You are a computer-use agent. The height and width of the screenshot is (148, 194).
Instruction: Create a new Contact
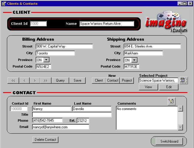pos(113,80)
